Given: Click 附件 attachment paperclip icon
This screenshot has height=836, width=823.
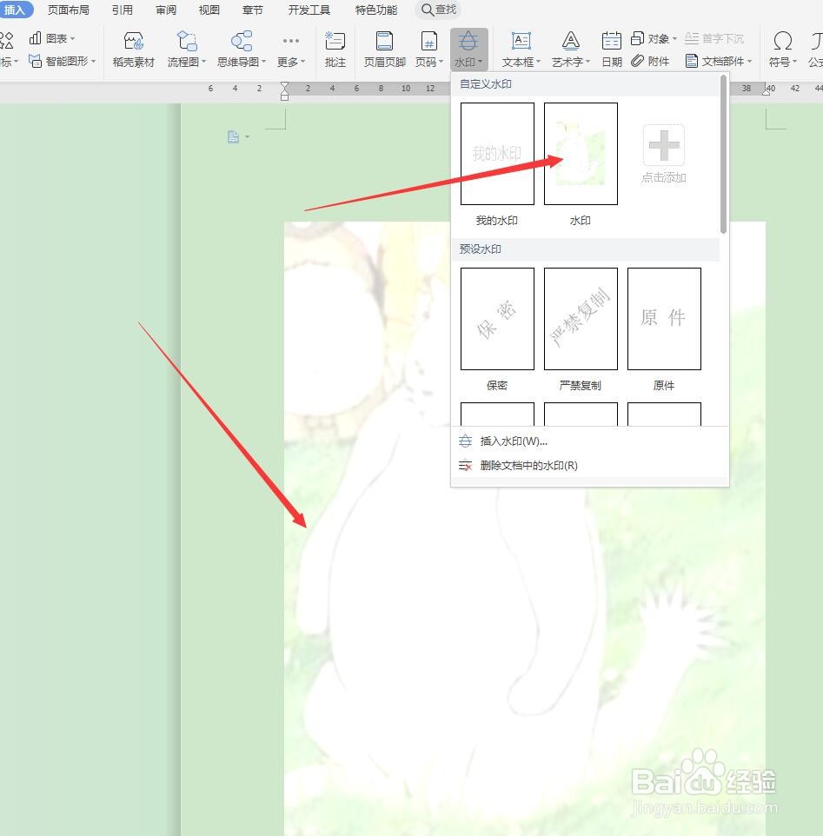Looking at the screenshot, I should tap(638, 62).
